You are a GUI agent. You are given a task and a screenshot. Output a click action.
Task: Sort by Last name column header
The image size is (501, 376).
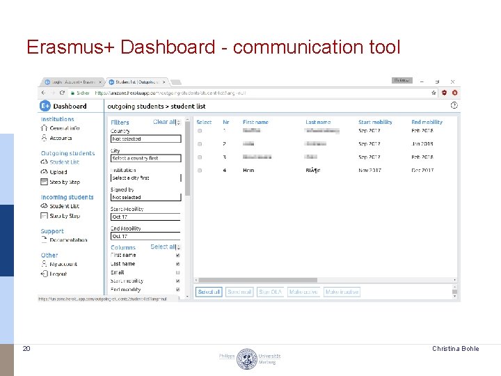(318, 122)
